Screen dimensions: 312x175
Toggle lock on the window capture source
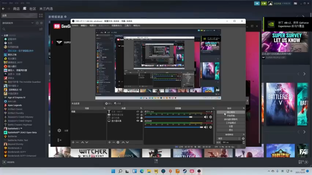pos(142,118)
